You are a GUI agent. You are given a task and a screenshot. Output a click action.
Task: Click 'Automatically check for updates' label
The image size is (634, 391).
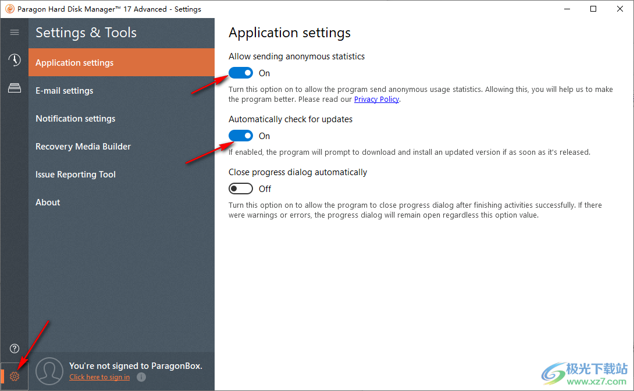click(x=290, y=119)
